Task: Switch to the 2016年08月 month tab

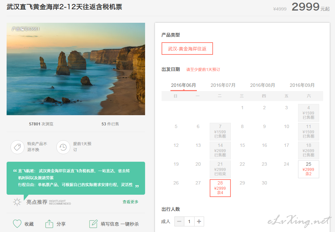Action: coord(262,85)
